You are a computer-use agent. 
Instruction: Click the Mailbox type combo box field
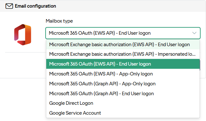[123, 33]
